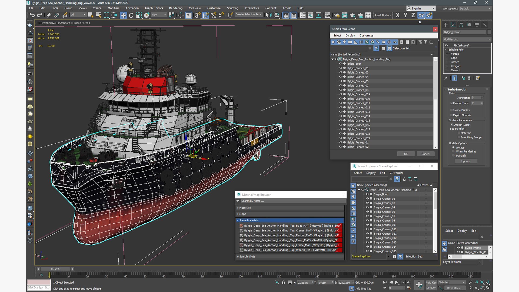The height and width of the screenshot is (292, 519).
Task: Click Remove modifier trash icon
Action: coord(469,78)
